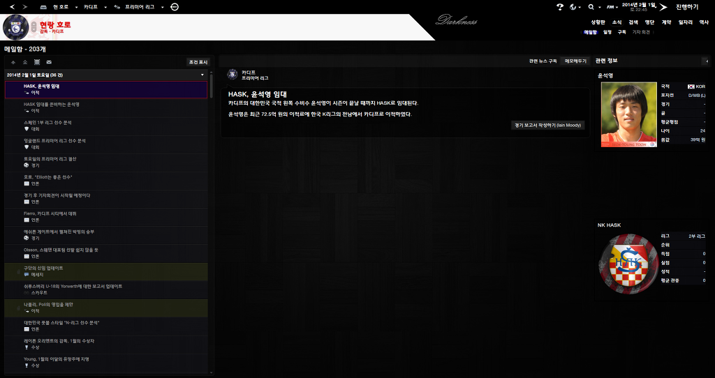Open the 상황판 menu
The image size is (715, 378).
(598, 22)
